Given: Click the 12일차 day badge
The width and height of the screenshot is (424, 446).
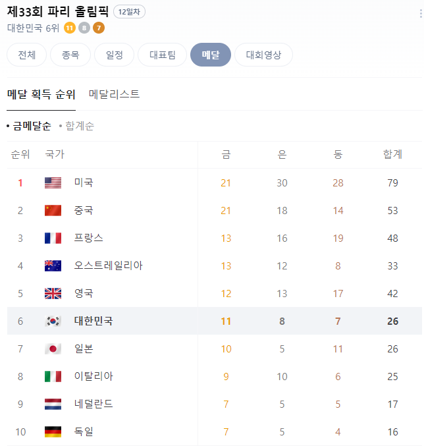Looking at the screenshot, I should tap(129, 12).
